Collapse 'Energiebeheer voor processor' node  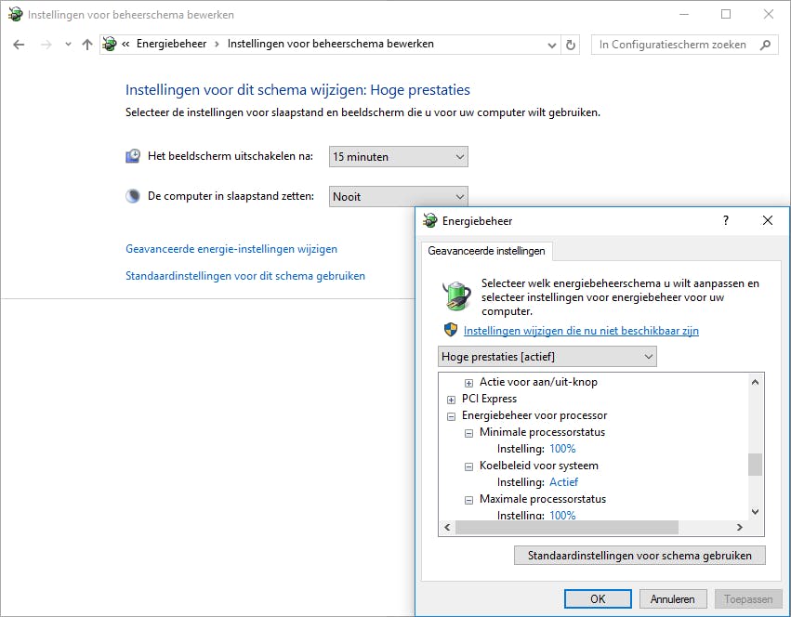pos(451,416)
